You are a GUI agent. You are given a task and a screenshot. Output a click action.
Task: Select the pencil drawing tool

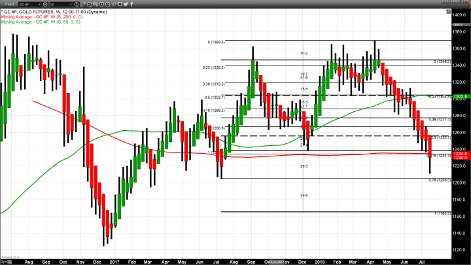pyautogui.click(x=83, y=5)
